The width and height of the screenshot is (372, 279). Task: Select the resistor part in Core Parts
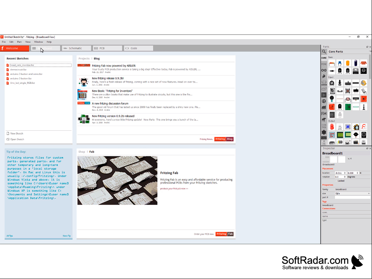point(332,63)
